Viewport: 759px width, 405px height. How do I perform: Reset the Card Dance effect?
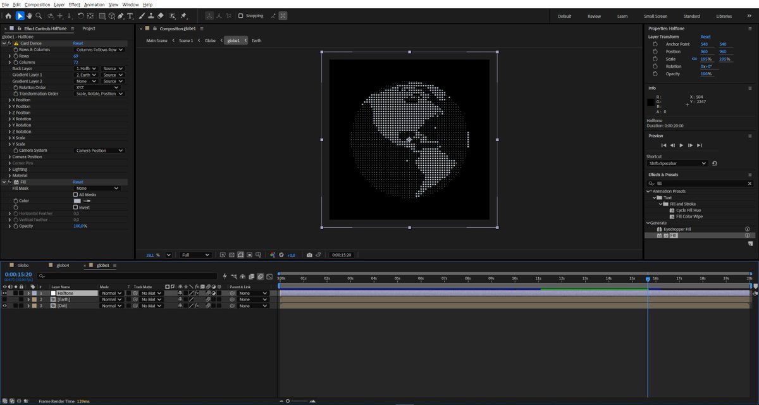click(x=78, y=43)
